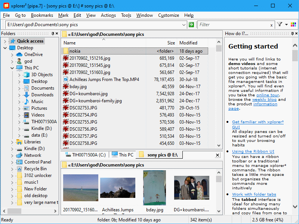Viewport: 299px width, 224px height.
Task: Select the DG+koumbaroi wedding thumbnail
Action: (192, 188)
